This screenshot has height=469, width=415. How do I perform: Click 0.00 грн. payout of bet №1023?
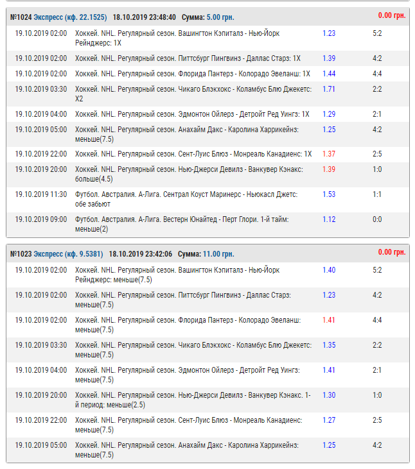pyautogui.click(x=392, y=252)
